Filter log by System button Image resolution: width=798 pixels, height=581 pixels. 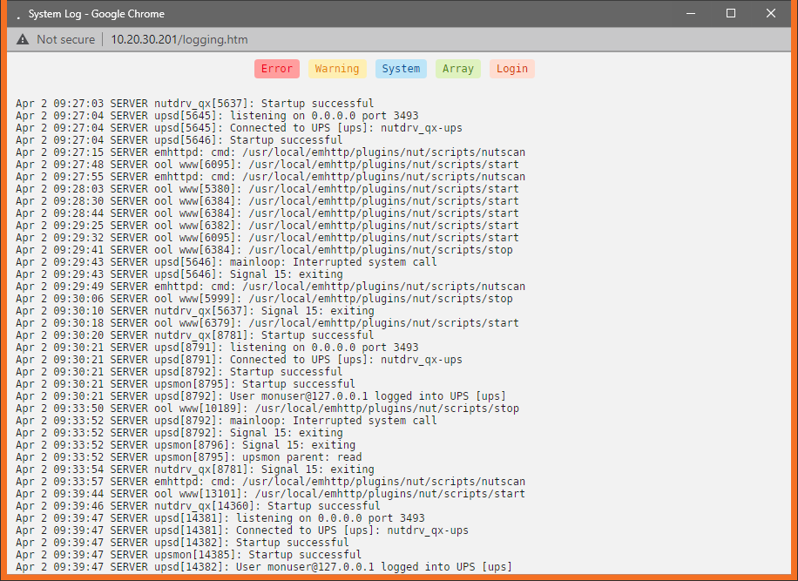401,69
